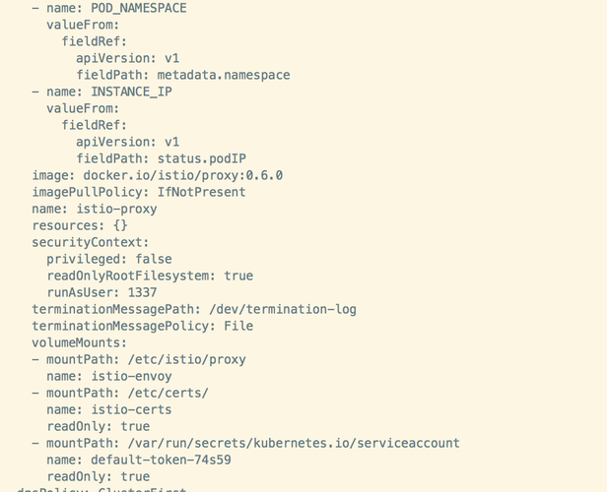Click terminationMessagePolicy File value
607x492 pixels.
tap(237, 326)
